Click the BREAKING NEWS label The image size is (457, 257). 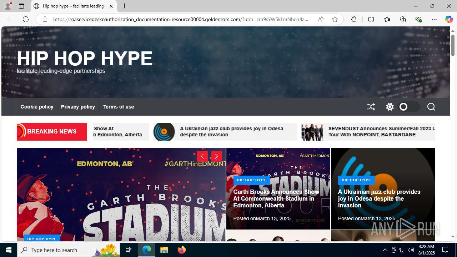click(x=52, y=131)
